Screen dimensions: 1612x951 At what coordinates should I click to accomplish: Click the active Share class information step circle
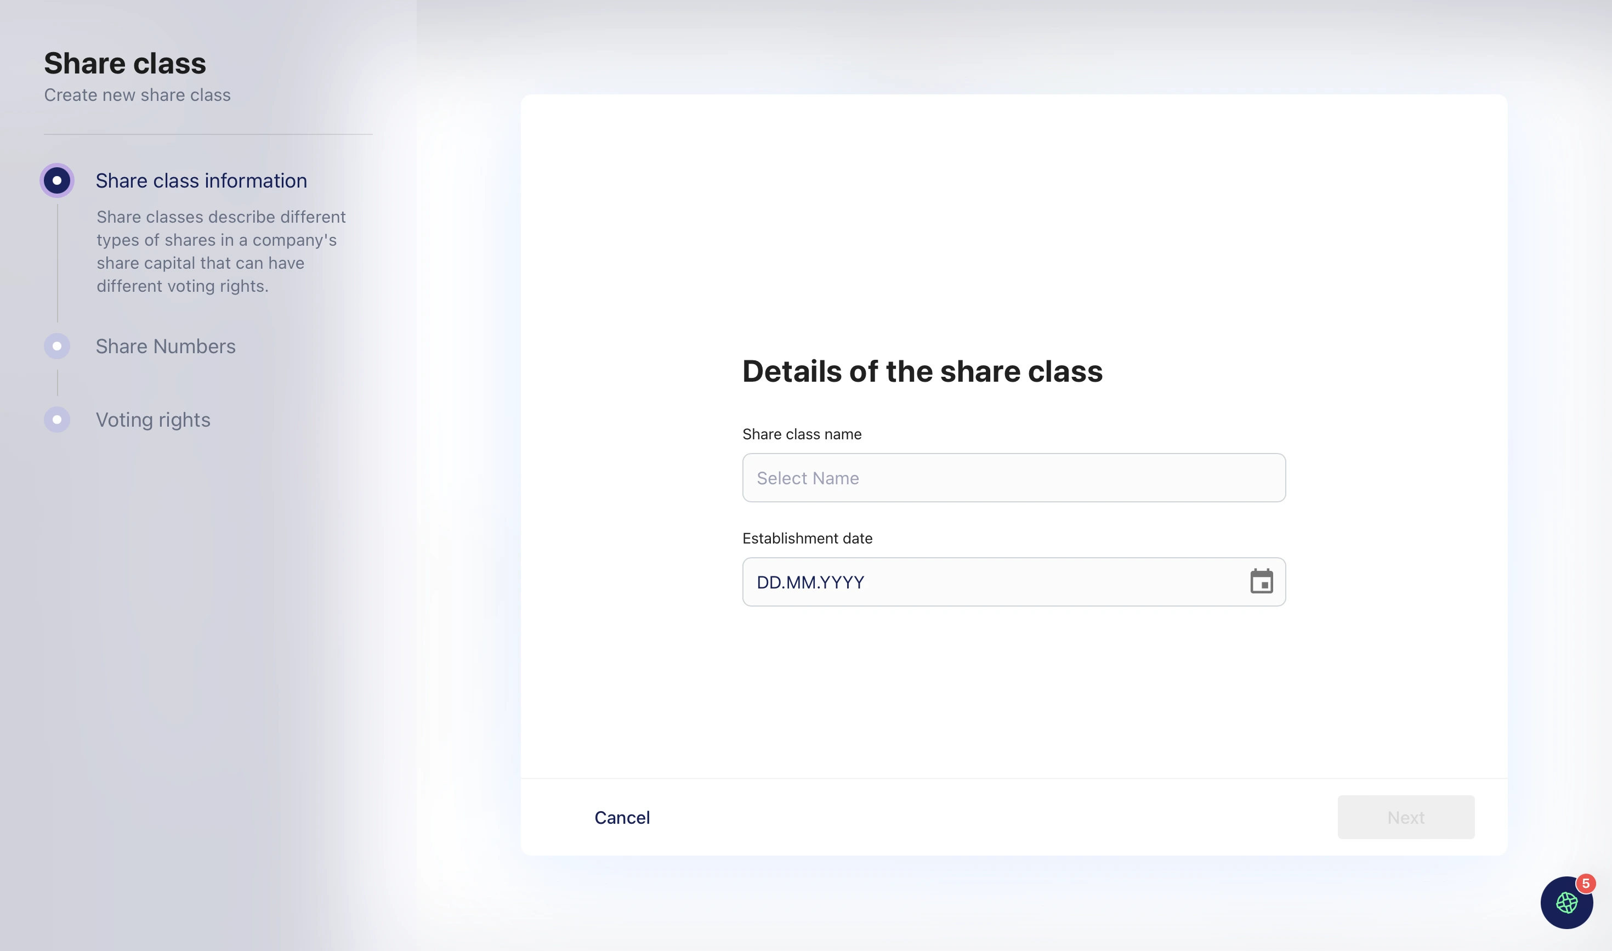(x=57, y=181)
